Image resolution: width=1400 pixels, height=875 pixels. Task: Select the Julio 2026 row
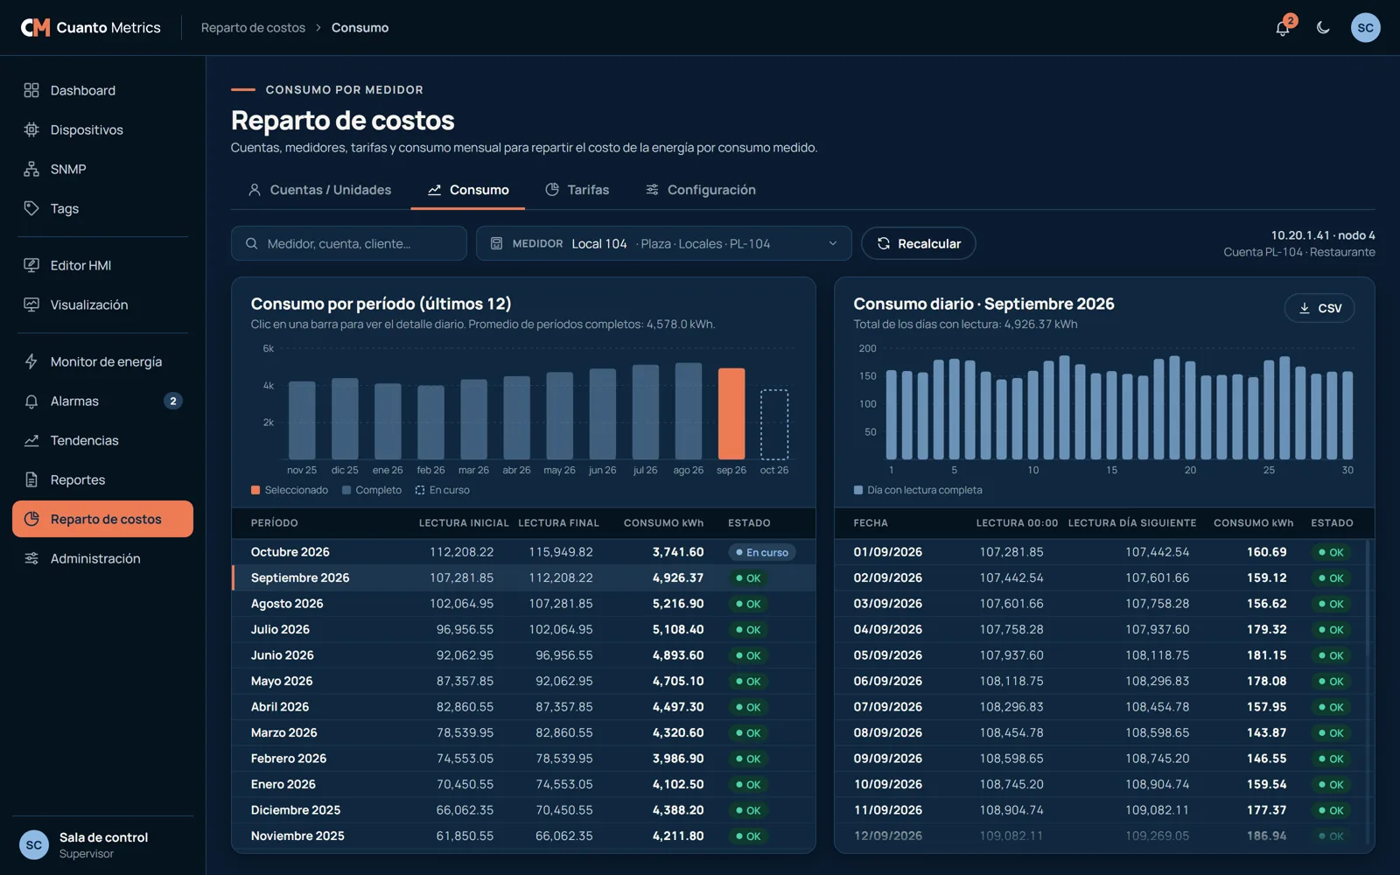pyautogui.click(x=524, y=629)
